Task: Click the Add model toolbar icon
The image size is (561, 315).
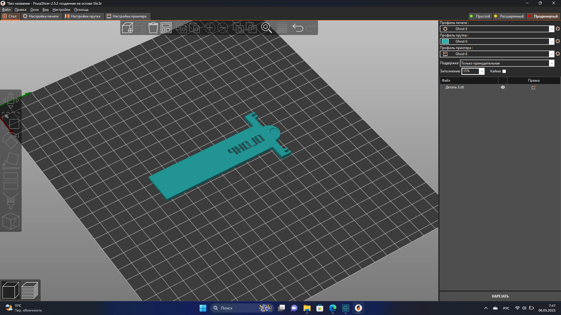Action: (x=127, y=28)
